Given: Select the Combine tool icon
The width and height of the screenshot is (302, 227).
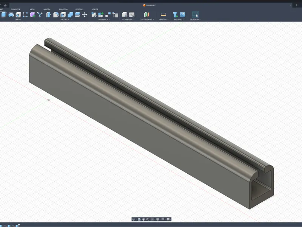Looking at the screenshot, I should coord(70,15).
